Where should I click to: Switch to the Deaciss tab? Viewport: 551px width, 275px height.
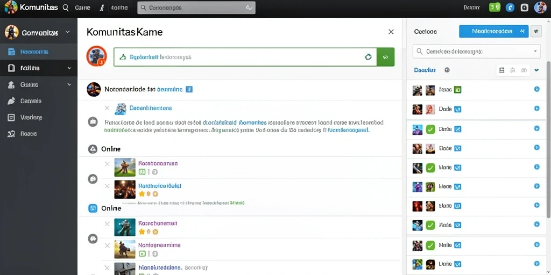425,70
